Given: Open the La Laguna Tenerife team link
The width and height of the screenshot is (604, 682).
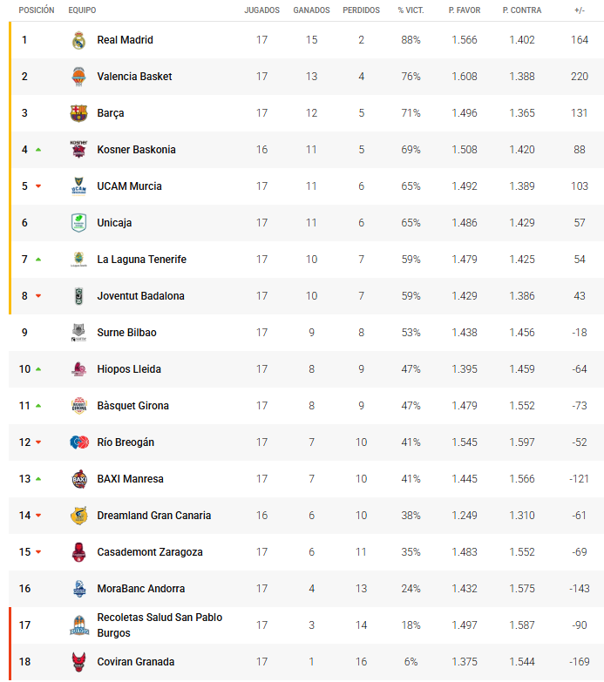Looking at the screenshot, I should click(141, 260).
